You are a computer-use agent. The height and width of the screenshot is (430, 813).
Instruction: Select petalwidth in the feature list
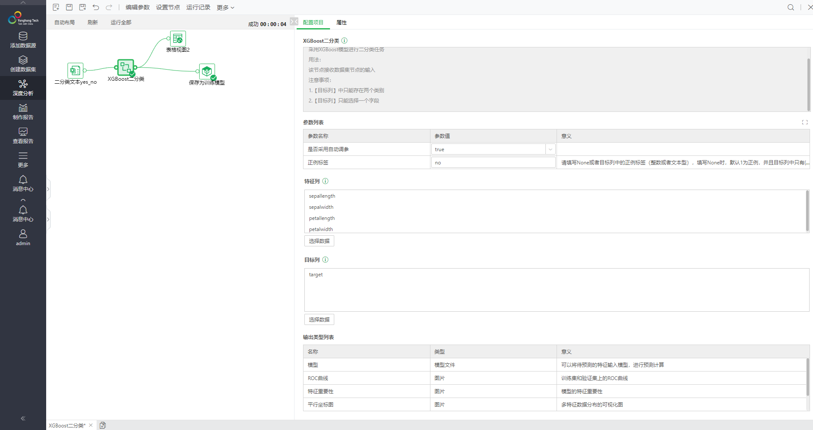(x=321, y=229)
